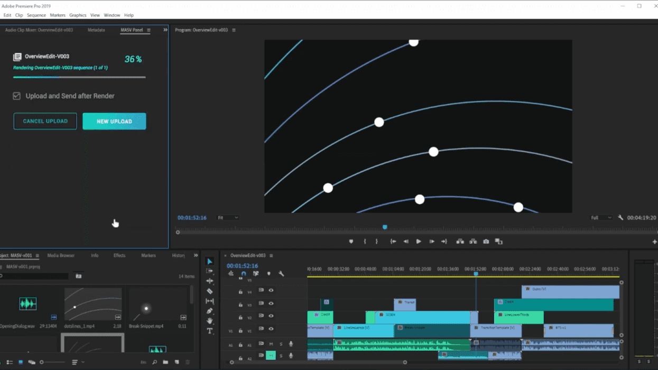
Task: Expand hidden tabs in top-left panel group
Action: pyautogui.click(x=165, y=30)
